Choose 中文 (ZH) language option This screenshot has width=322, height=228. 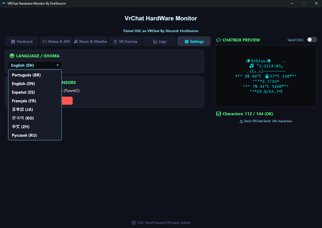point(35,127)
